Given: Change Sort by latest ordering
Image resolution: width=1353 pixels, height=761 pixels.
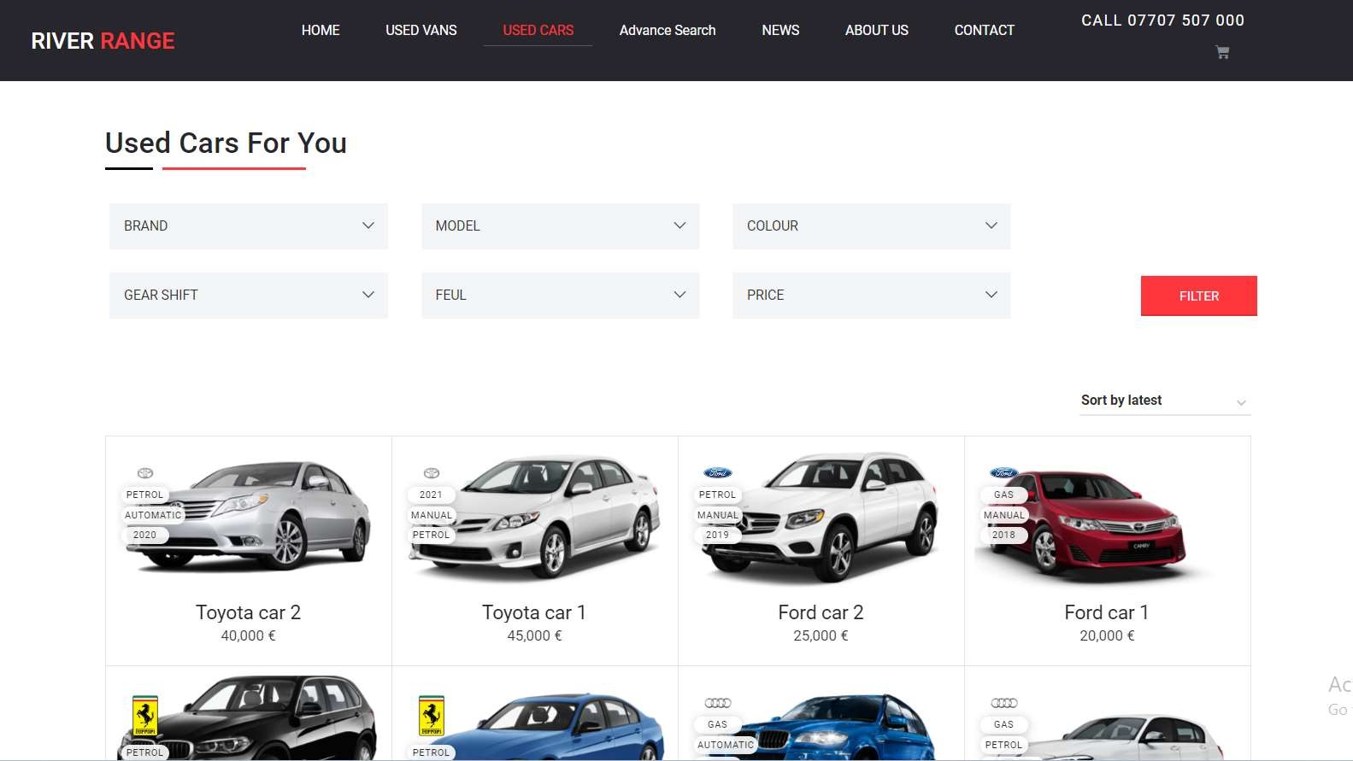Looking at the screenshot, I should (1165, 401).
